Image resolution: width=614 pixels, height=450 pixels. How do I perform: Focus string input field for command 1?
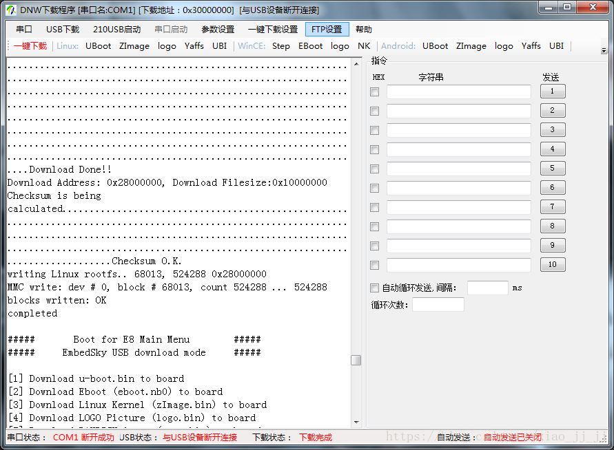pyautogui.click(x=458, y=92)
